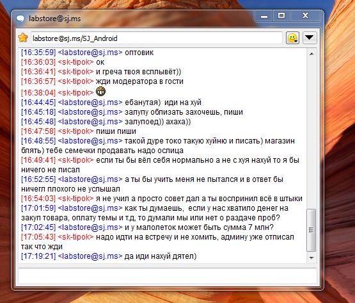Click the timestamp [16:48:55]
Screen dimensions: 355x303
[38, 141]
